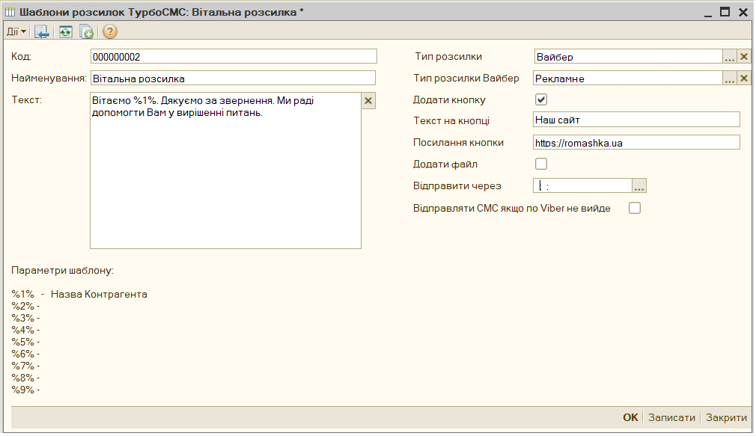Click the Текст на кнопці input field
The image size is (756, 436).
(636, 120)
